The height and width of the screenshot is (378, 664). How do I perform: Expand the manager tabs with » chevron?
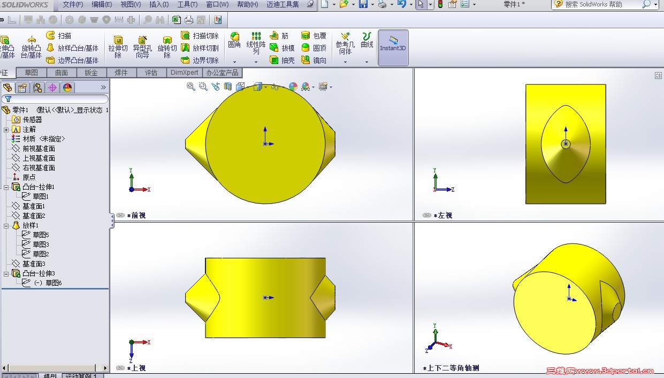tap(103, 88)
